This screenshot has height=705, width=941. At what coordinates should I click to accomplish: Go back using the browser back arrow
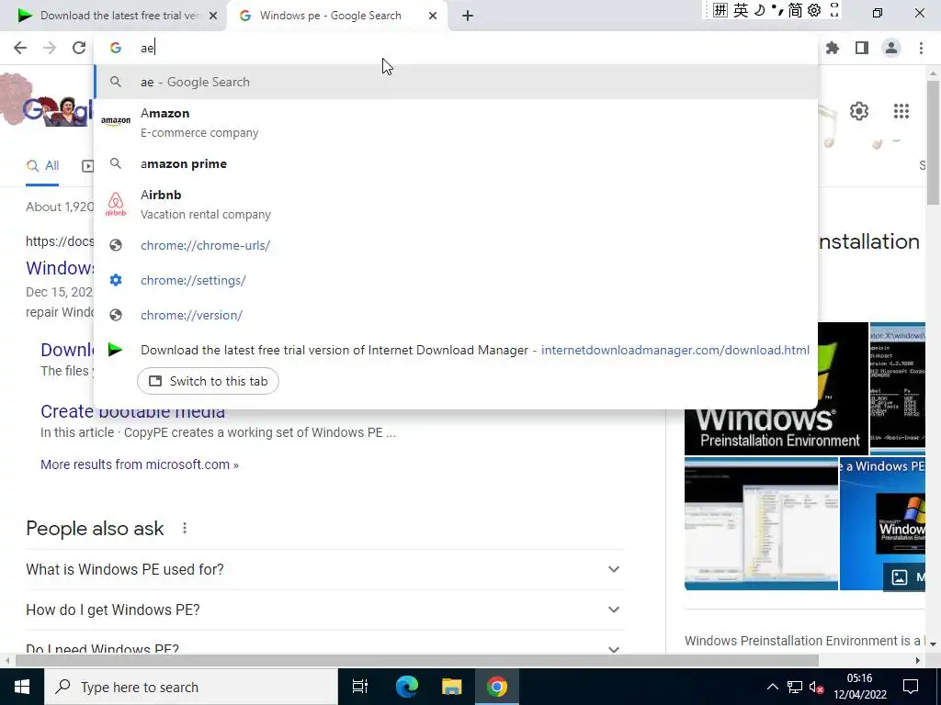pyautogui.click(x=20, y=48)
